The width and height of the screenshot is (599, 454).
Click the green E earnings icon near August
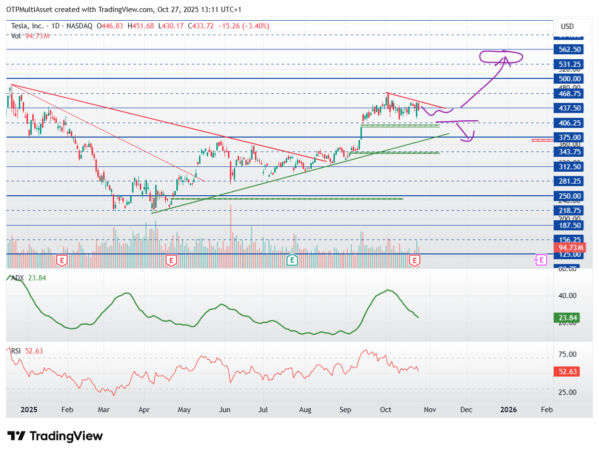pyautogui.click(x=292, y=260)
